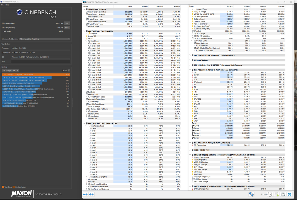Expand the Performance Limit Reasons group
This screenshot has width=297, height=200.
(190, 65)
